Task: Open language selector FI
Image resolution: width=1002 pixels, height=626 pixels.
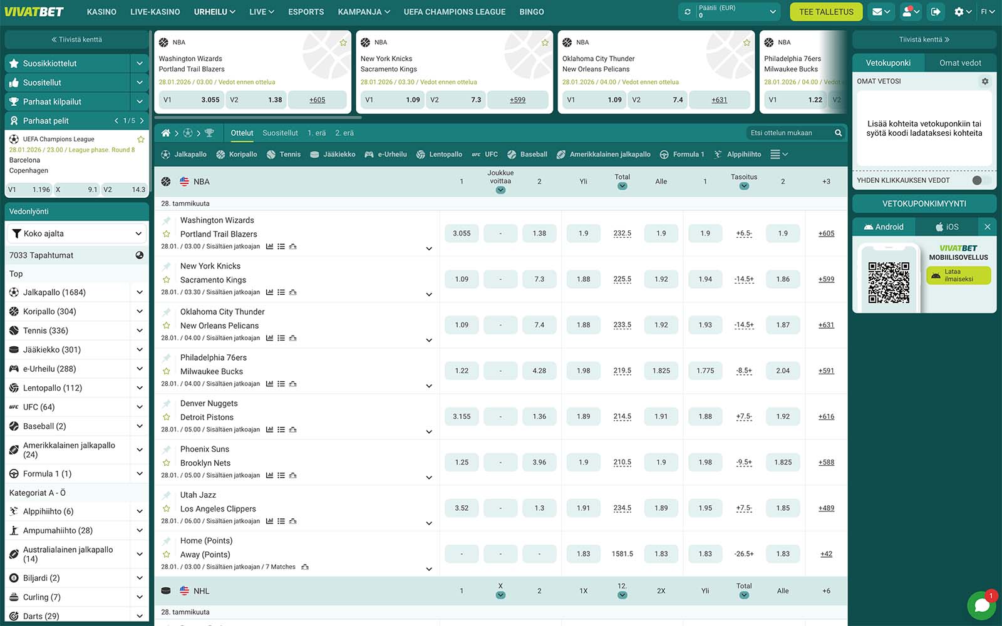Action: [x=987, y=12]
